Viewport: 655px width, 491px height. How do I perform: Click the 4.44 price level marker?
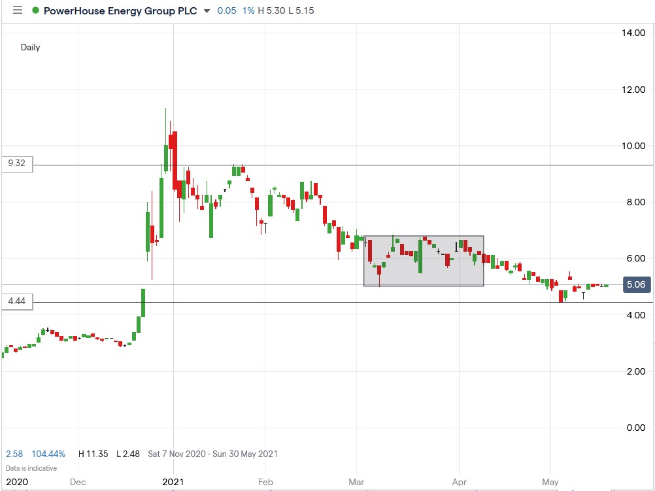point(18,301)
